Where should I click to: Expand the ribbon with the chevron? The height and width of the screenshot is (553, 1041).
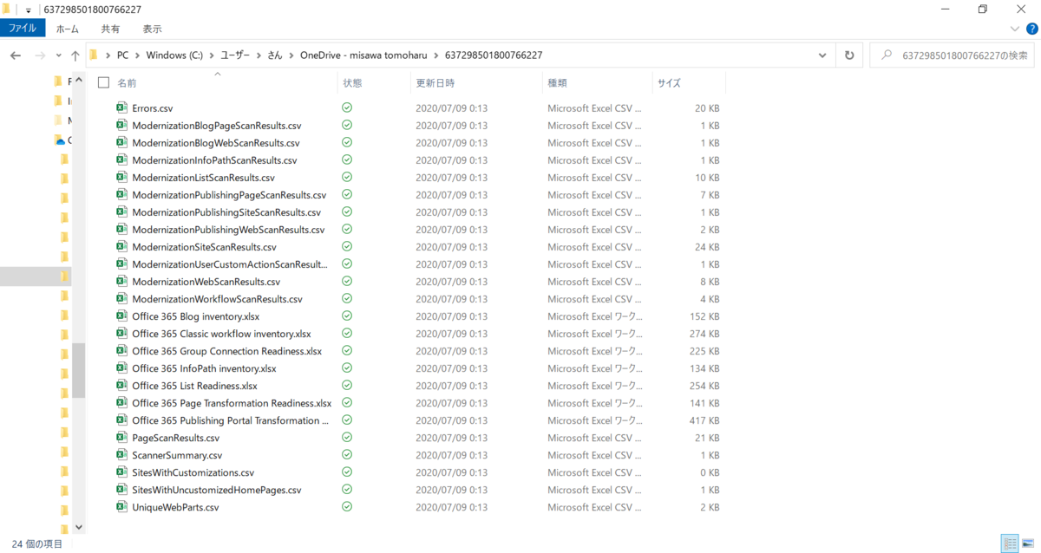pos(1017,29)
